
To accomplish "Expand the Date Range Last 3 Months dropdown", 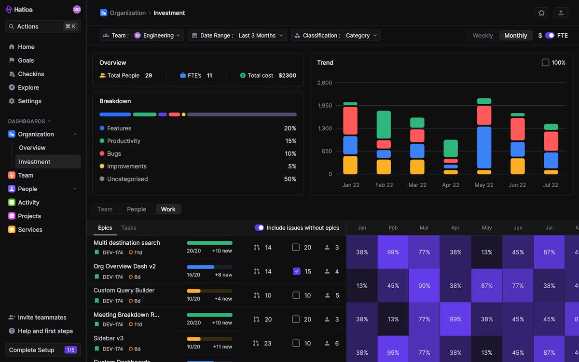I will point(237,35).
